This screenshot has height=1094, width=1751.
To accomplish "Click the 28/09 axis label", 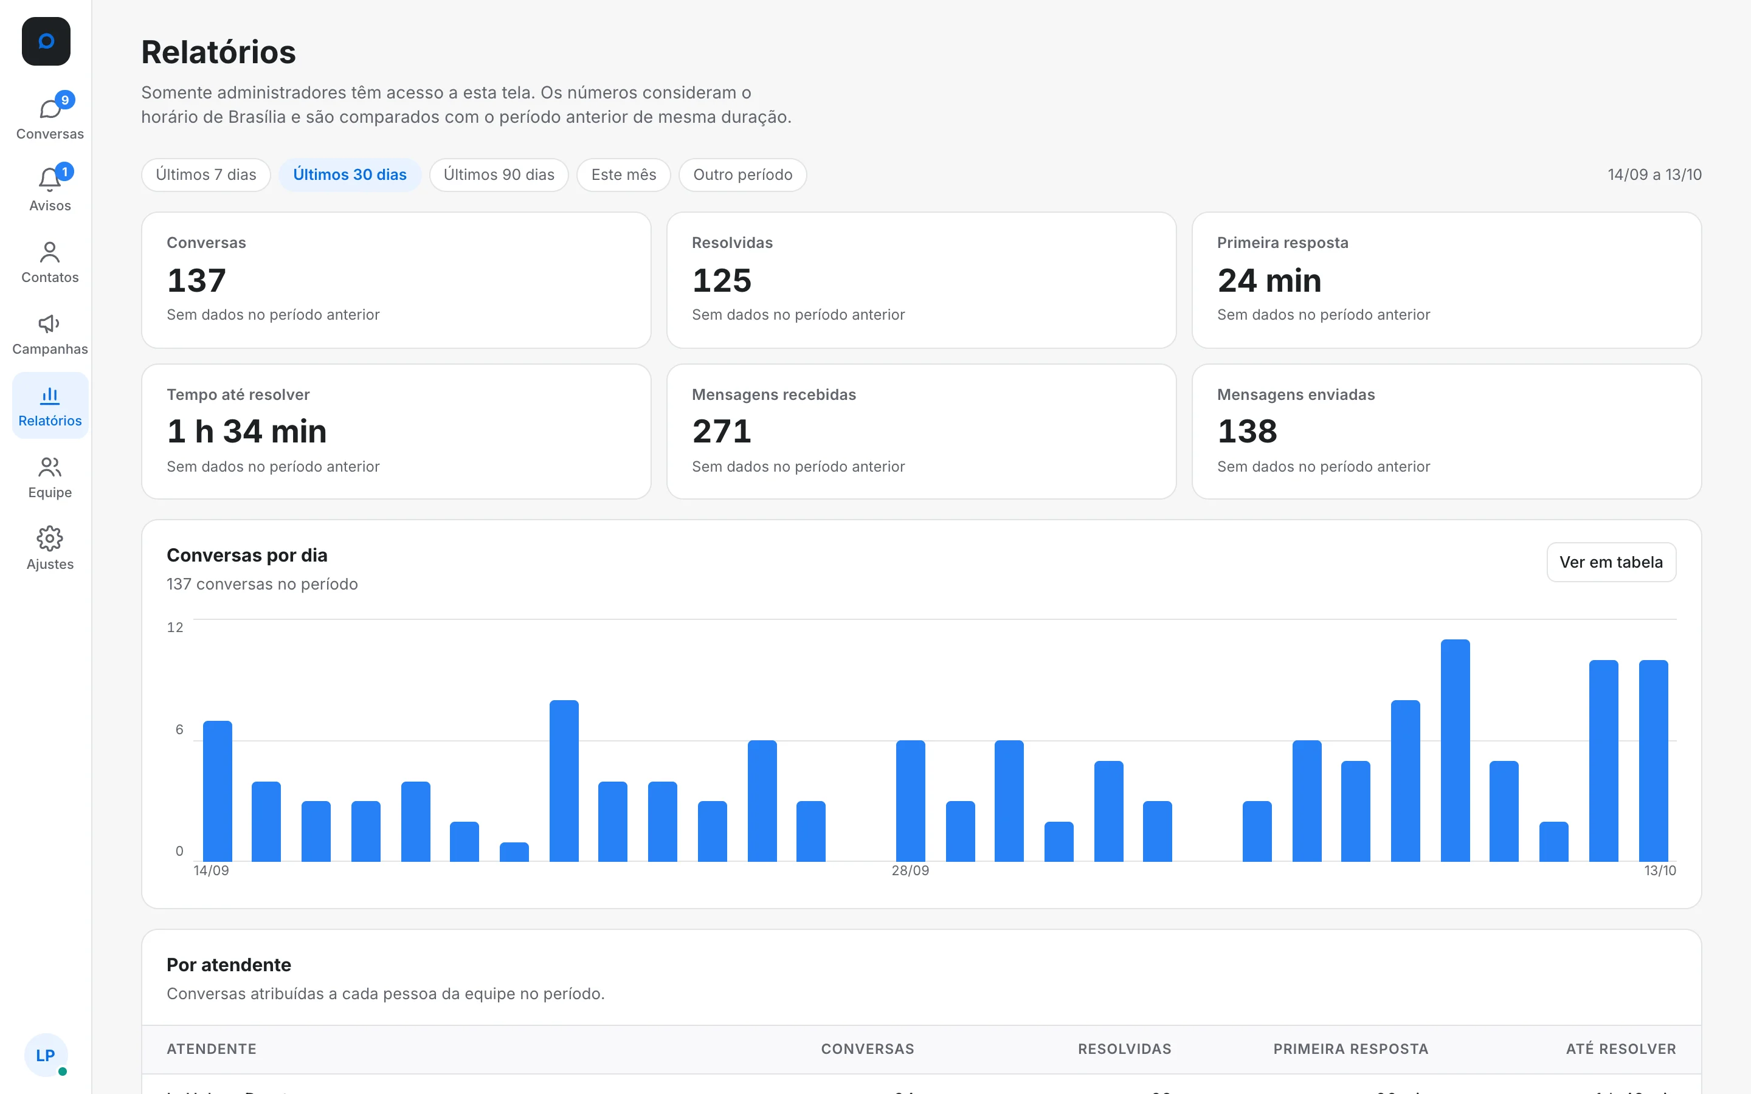I will [910, 870].
